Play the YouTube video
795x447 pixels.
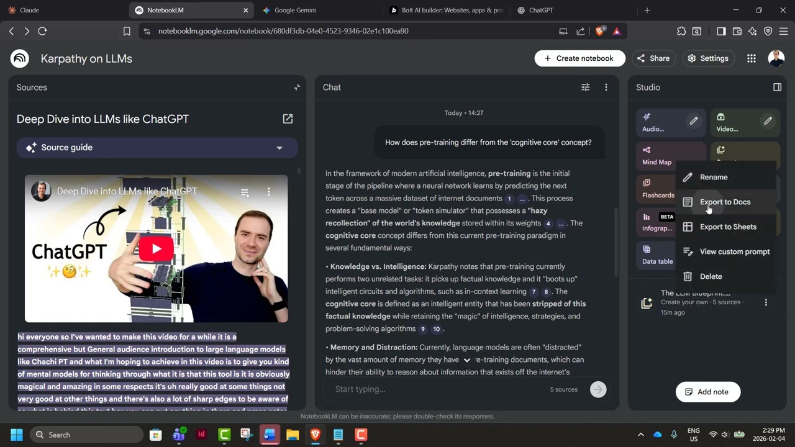tap(156, 249)
